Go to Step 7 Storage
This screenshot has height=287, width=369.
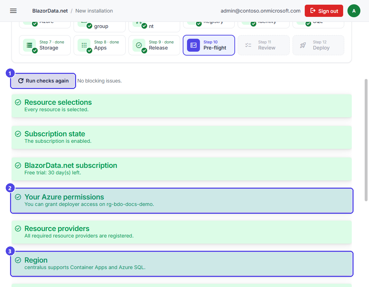click(x=45, y=45)
